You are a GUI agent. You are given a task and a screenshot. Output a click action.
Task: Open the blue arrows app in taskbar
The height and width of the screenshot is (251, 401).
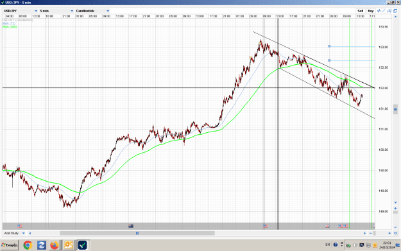[x=42, y=245]
